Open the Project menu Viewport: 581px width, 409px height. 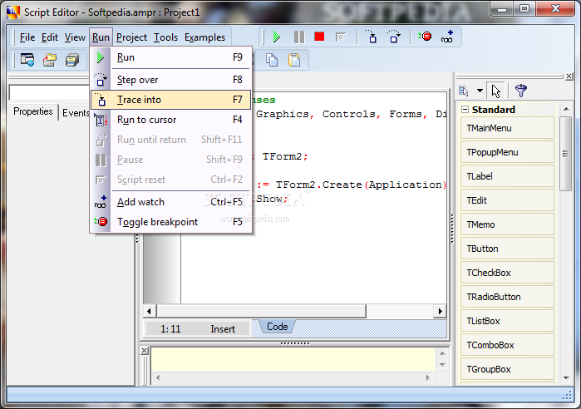131,37
